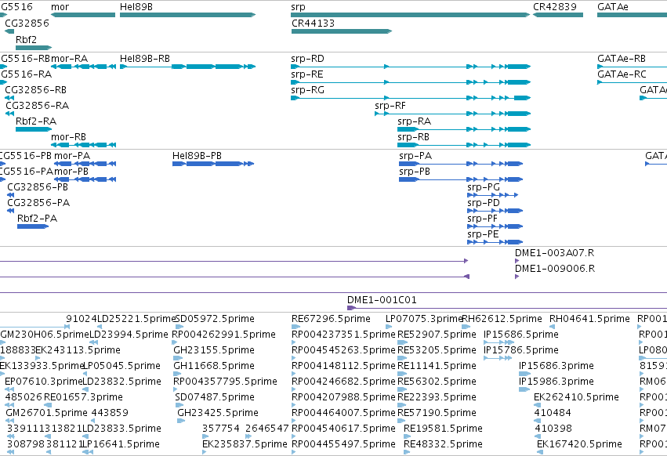Select the LD23994.5prime EST label
This screenshot has height=456, width=667.
coord(129,335)
